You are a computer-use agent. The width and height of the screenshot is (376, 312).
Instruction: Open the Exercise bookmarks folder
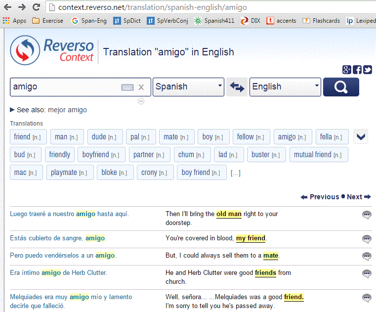[x=47, y=21]
